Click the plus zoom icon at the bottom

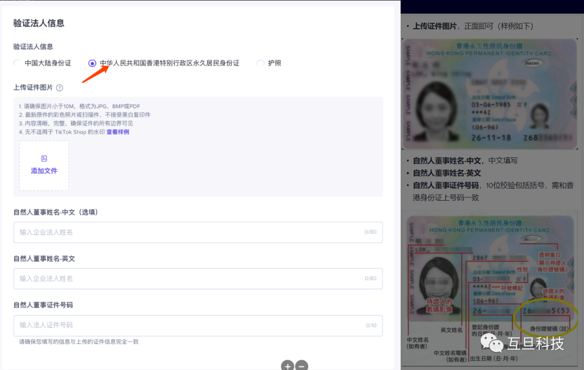288,366
